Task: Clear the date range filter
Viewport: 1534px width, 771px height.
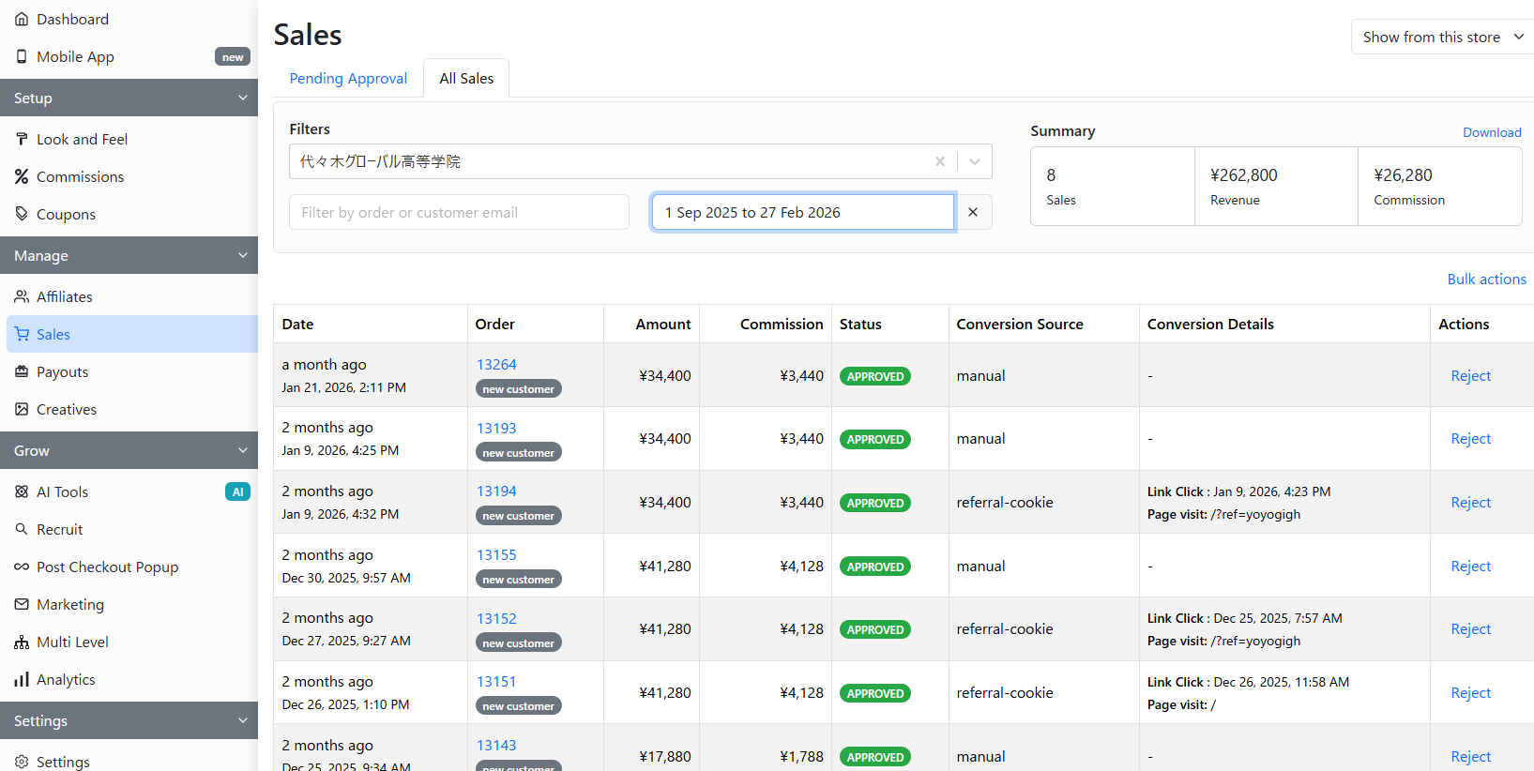Action: (x=973, y=212)
